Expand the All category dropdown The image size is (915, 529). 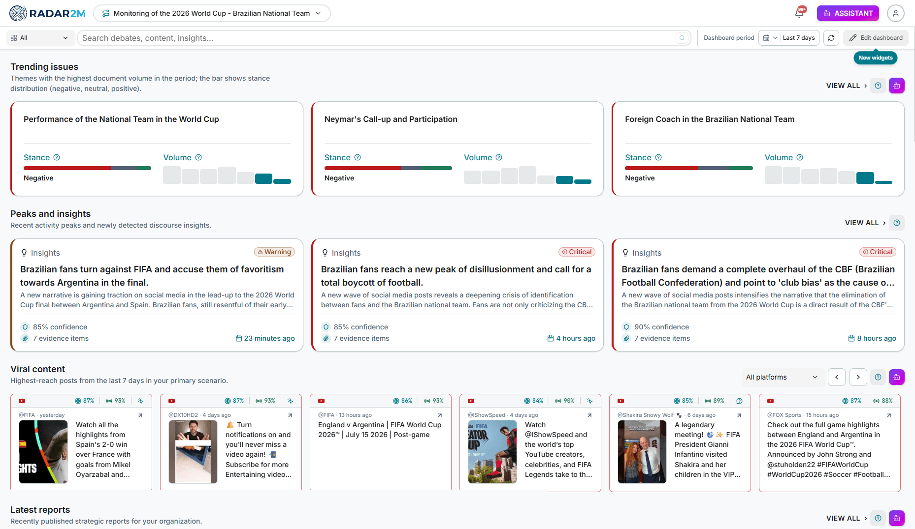pyautogui.click(x=40, y=38)
